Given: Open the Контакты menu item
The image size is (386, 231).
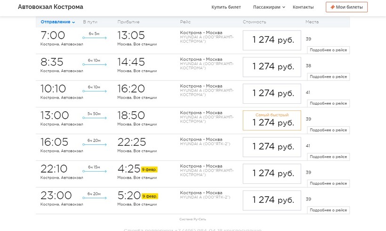Looking at the screenshot, I should coord(303,7).
